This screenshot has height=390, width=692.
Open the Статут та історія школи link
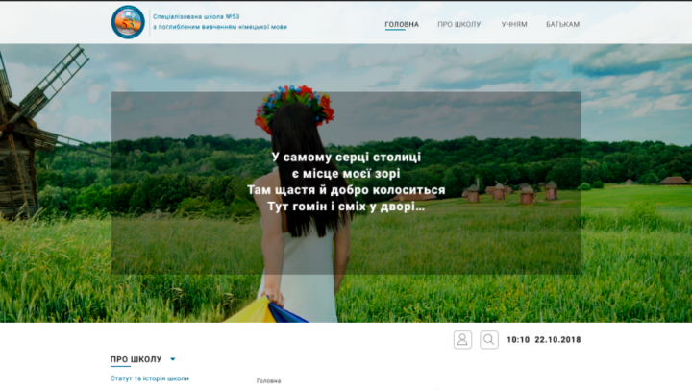coord(150,378)
